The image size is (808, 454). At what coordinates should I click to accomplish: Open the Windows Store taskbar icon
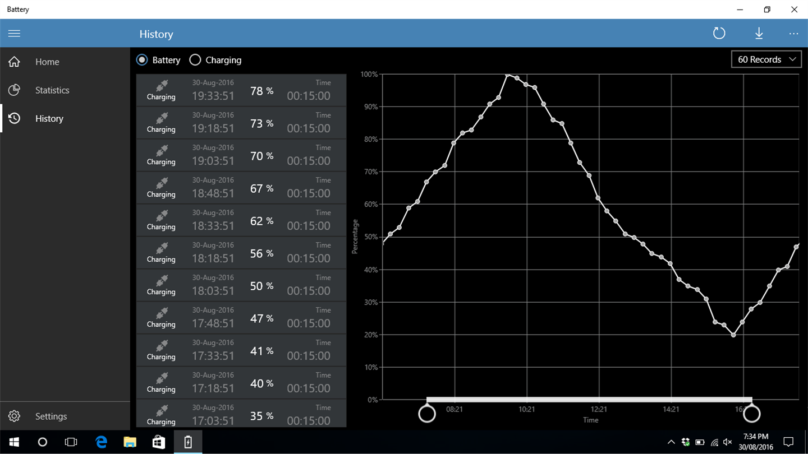[x=159, y=442]
